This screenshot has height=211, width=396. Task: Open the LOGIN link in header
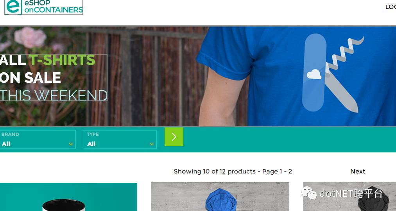click(x=391, y=7)
